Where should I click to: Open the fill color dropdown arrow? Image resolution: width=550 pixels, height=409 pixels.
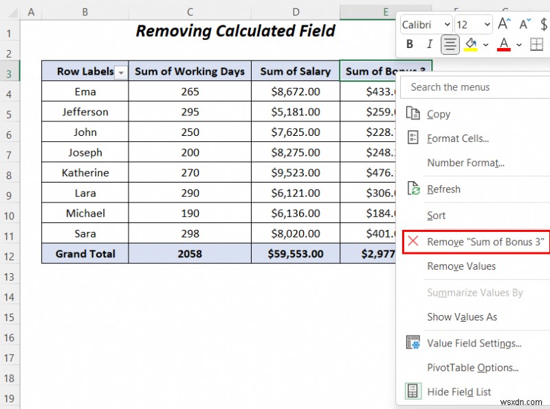pos(485,45)
